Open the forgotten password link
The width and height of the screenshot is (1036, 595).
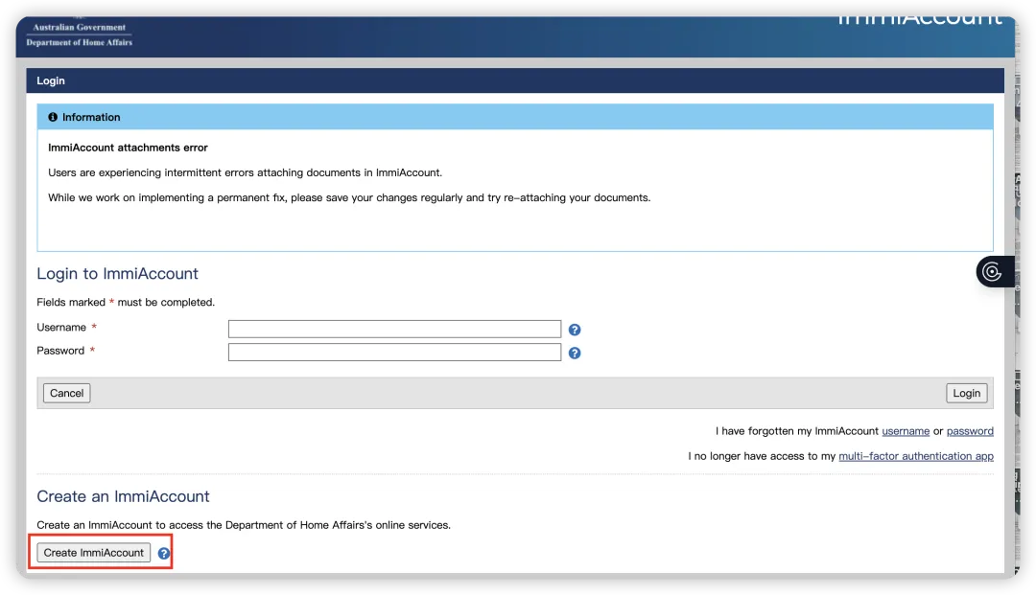coord(969,431)
